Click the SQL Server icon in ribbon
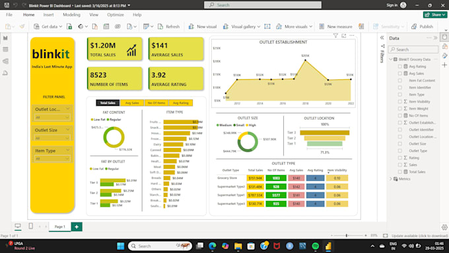 (95, 26)
